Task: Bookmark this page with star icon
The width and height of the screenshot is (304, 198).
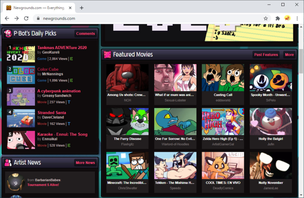Action: coord(266,18)
